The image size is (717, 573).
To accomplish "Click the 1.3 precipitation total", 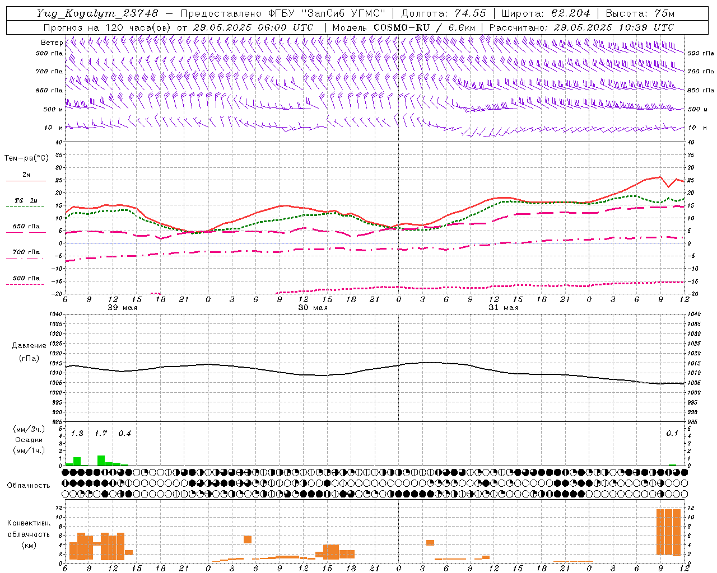I will point(77,434).
